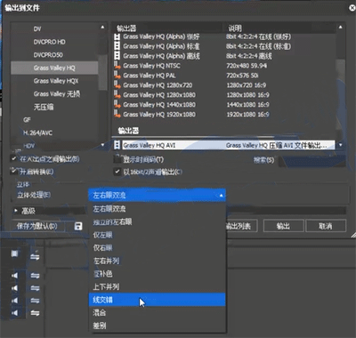This screenshot has width=356, height=338.
Task: Click the row text Grass Valley HQ 1920x1080
Action: pos(159,115)
